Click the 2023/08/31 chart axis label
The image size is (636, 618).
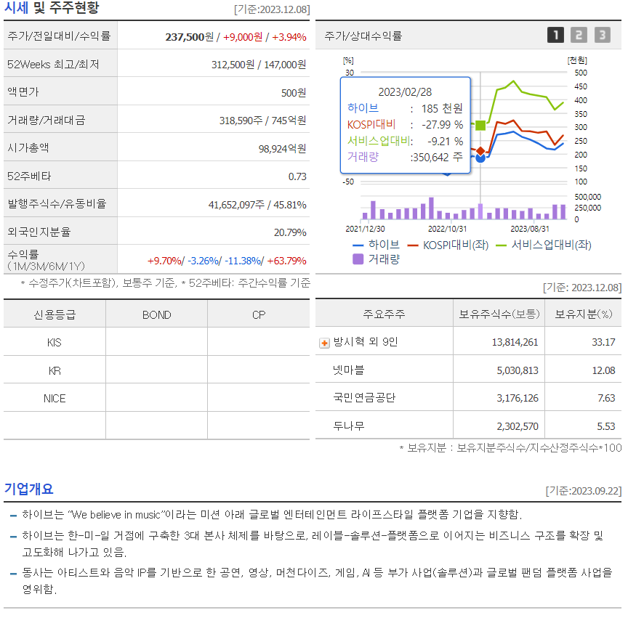(530, 229)
